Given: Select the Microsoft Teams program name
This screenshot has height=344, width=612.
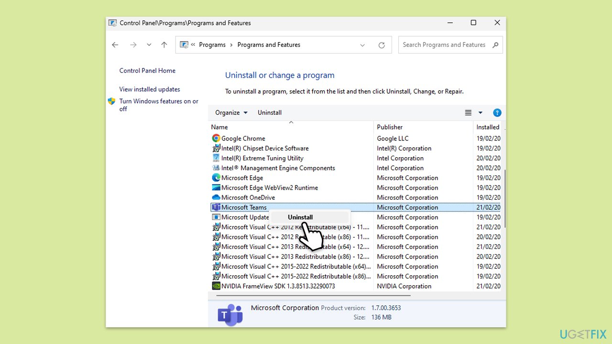Looking at the screenshot, I should coord(244,207).
